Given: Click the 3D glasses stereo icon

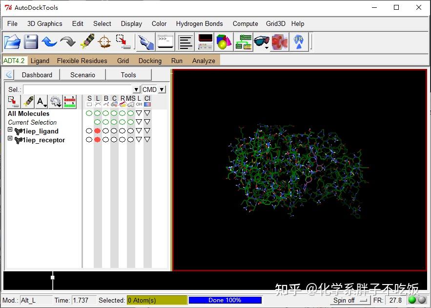Looking at the screenshot, I should click(x=262, y=42).
